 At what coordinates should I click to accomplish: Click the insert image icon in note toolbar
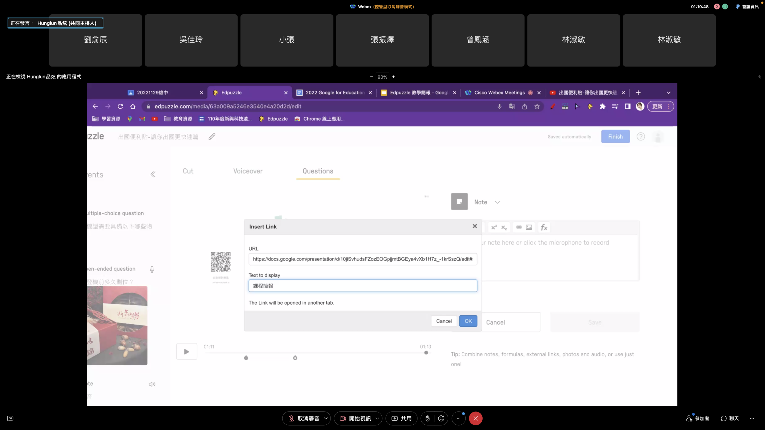pos(529,227)
